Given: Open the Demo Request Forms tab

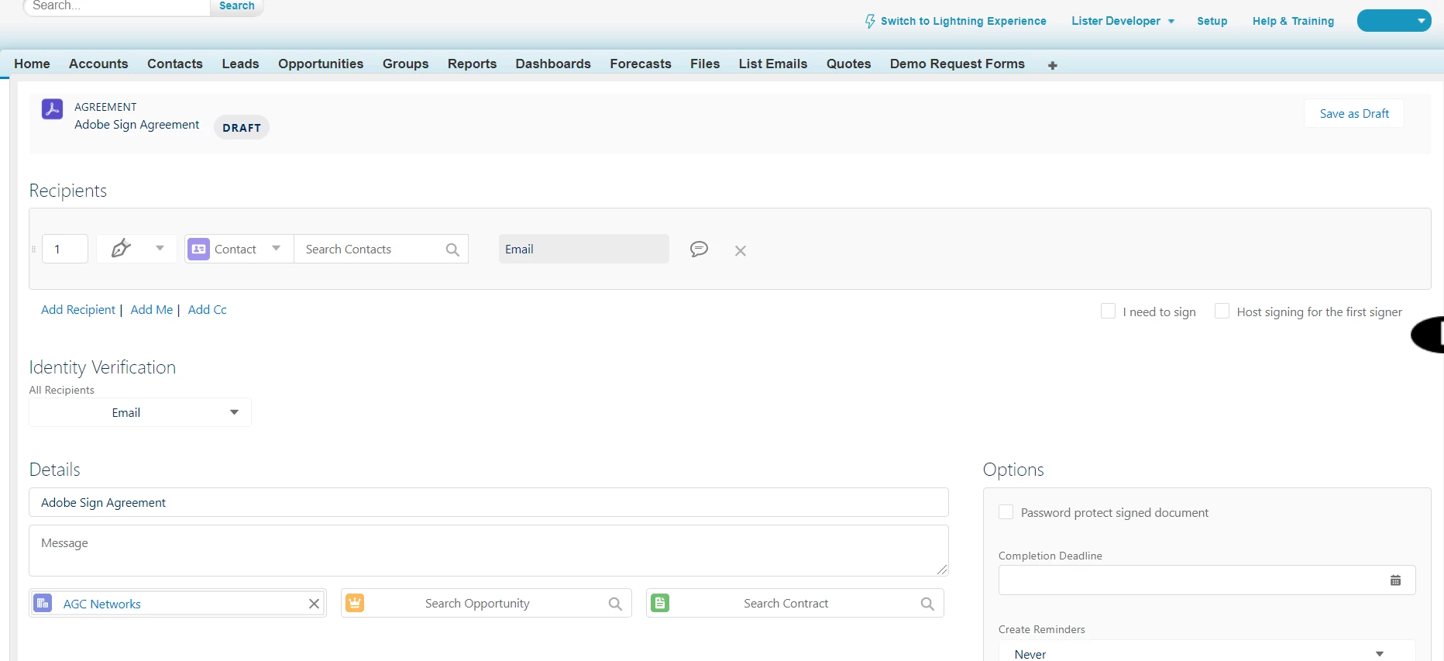Looking at the screenshot, I should (957, 64).
